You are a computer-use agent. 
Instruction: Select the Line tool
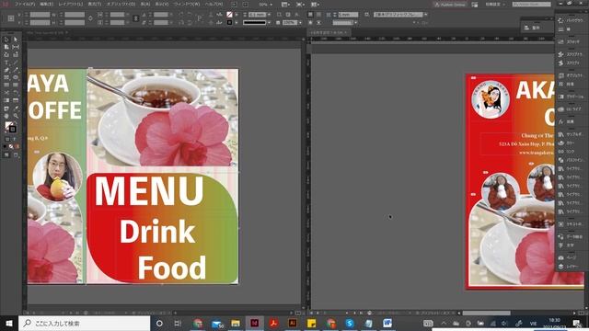coord(16,63)
